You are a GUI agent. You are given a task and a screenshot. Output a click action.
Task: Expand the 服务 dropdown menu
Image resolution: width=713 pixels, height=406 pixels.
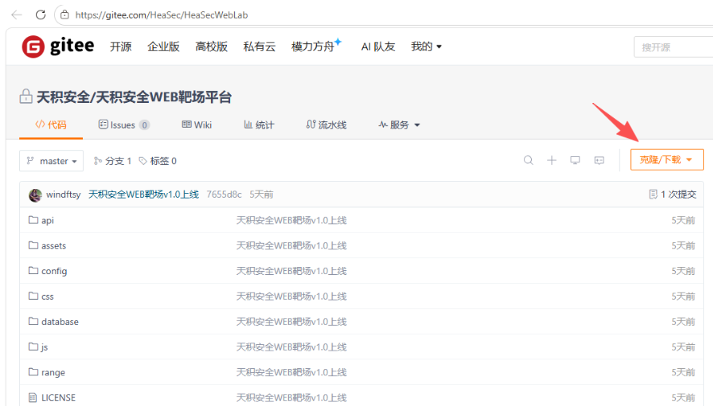pos(399,125)
